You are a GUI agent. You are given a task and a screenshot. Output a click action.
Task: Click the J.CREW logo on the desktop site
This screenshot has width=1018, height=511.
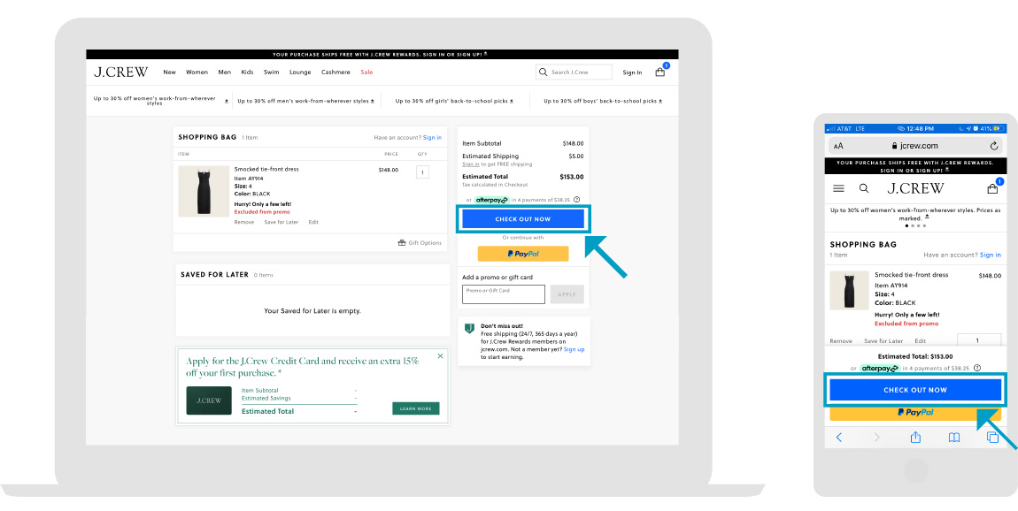click(x=120, y=72)
